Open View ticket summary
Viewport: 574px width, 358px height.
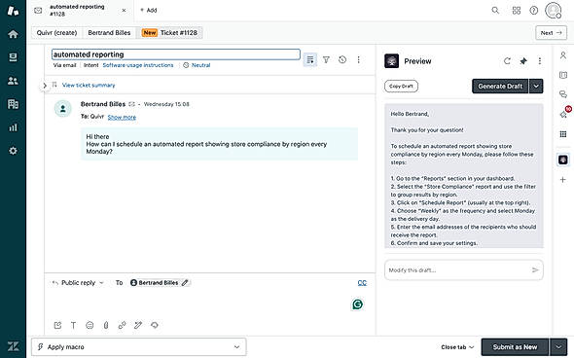pyautogui.click(x=89, y=85)
